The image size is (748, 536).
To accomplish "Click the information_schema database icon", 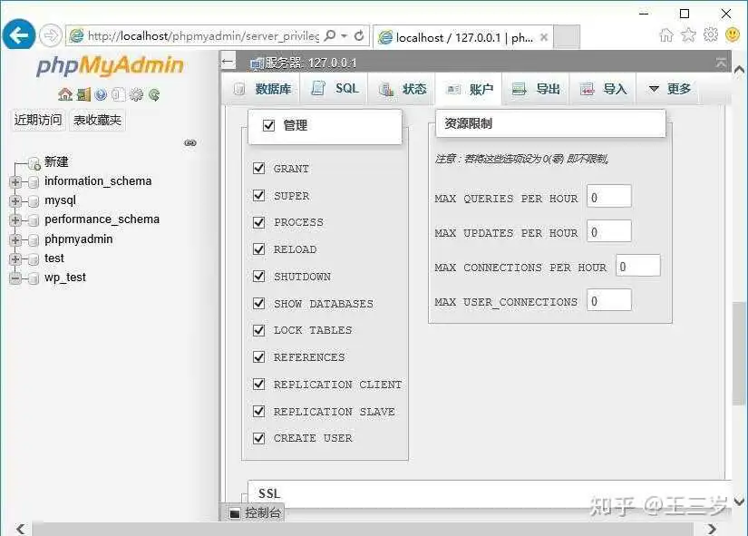I will click(x=34, y=182).
